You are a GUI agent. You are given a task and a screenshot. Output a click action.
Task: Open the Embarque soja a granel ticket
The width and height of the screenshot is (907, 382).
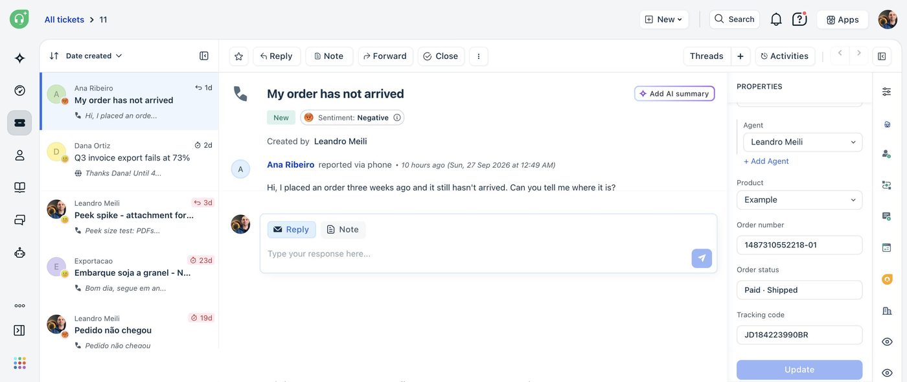click(130, 274)
